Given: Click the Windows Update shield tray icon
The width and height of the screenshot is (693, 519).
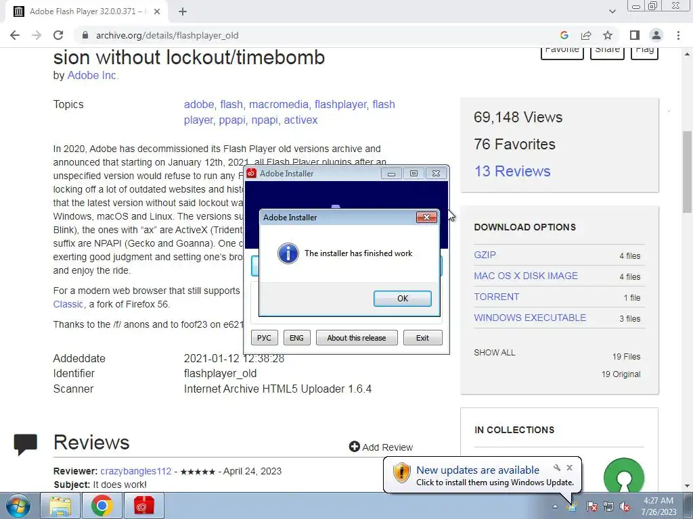Looking at the screenshot, I should click(x=572, y=507).
